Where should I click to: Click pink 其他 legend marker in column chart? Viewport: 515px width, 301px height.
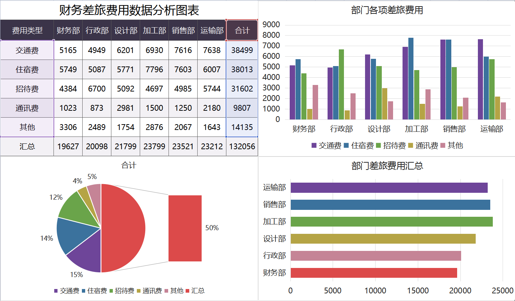[443, 146]
